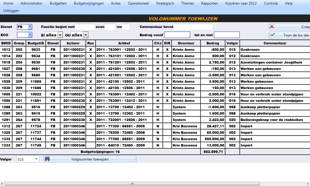Click the Criteria reset button

pyautogui.click(x=289, y=27)
